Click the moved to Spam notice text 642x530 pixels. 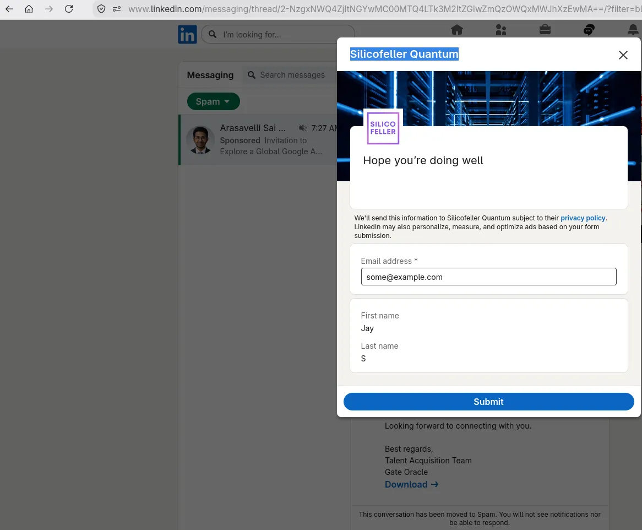click(x=480, y=518)
